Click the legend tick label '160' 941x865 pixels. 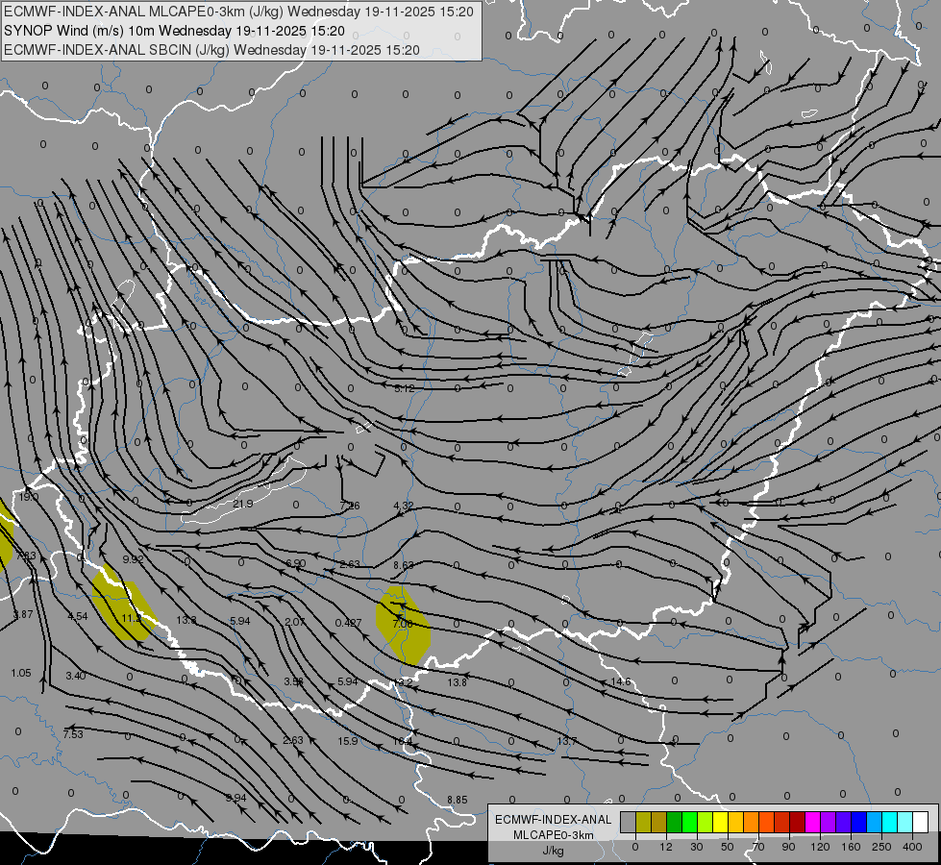click(x=851, y=847)
